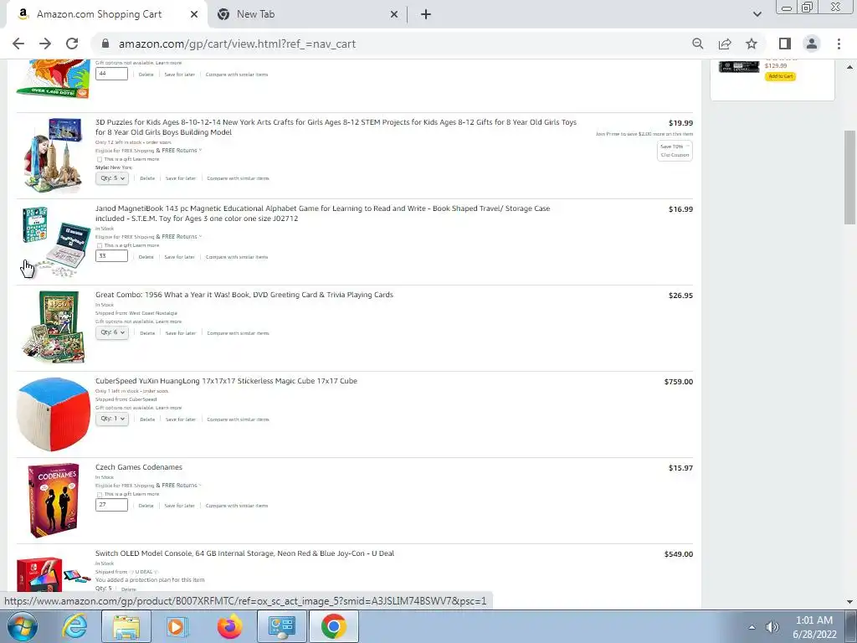Open the Qty: 6 dropdown for Great Combo 1956
The width and height of the screenshot is (857, 643).
point(112,332)
